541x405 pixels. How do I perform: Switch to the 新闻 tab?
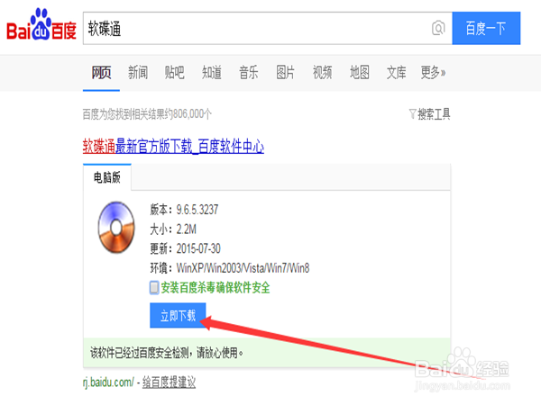point(138,73)
